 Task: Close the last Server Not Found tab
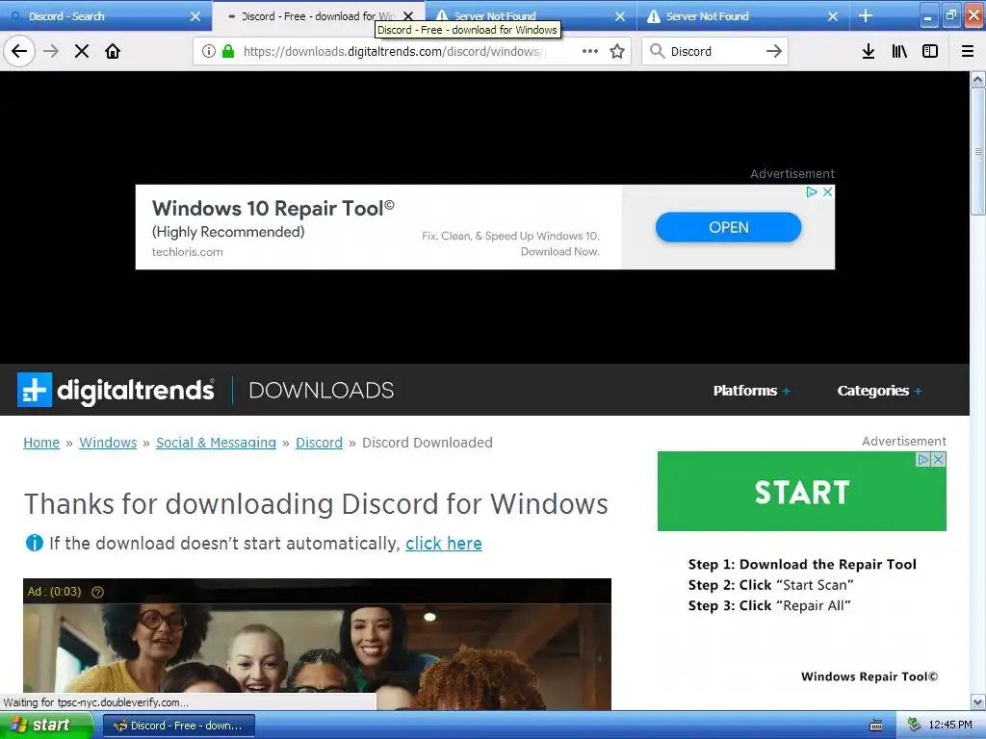click(x=833, y=16)
